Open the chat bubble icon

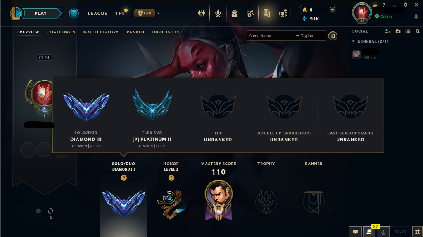click(356, 232)
